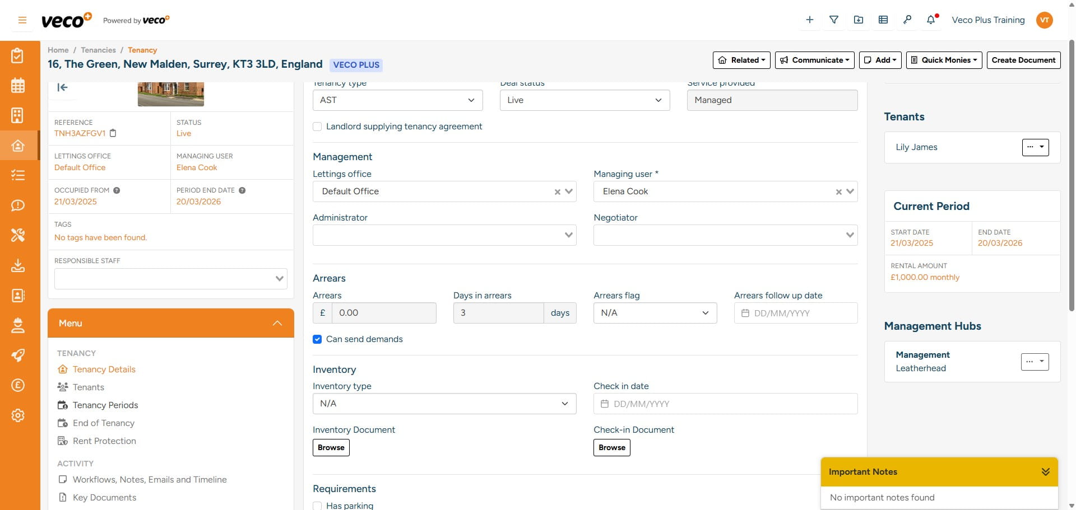Open the Arrears flag dropdown

pos(655,313)
